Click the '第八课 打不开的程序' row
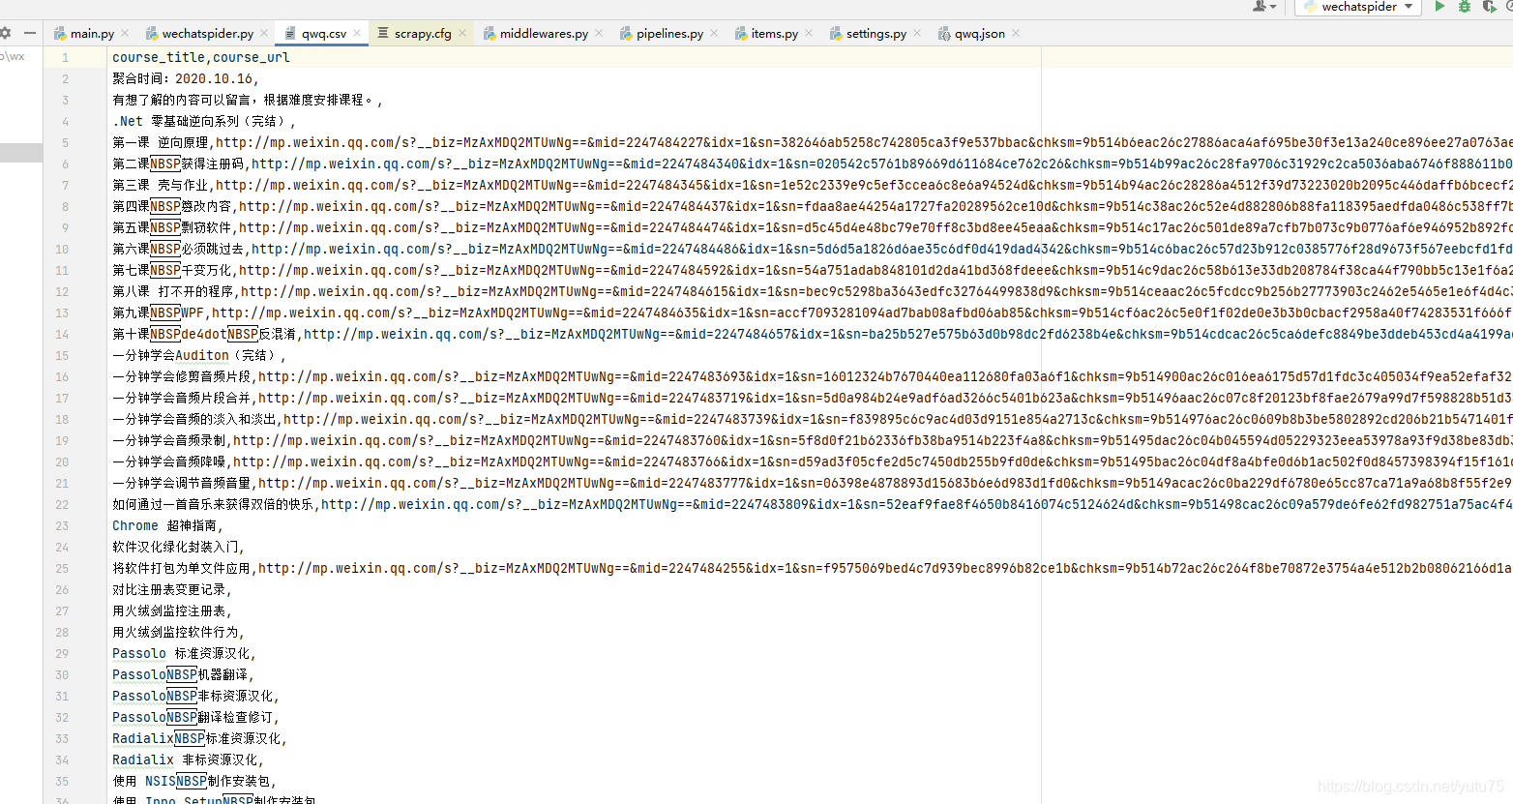The image size is (1513, 804). click(811, 291)
